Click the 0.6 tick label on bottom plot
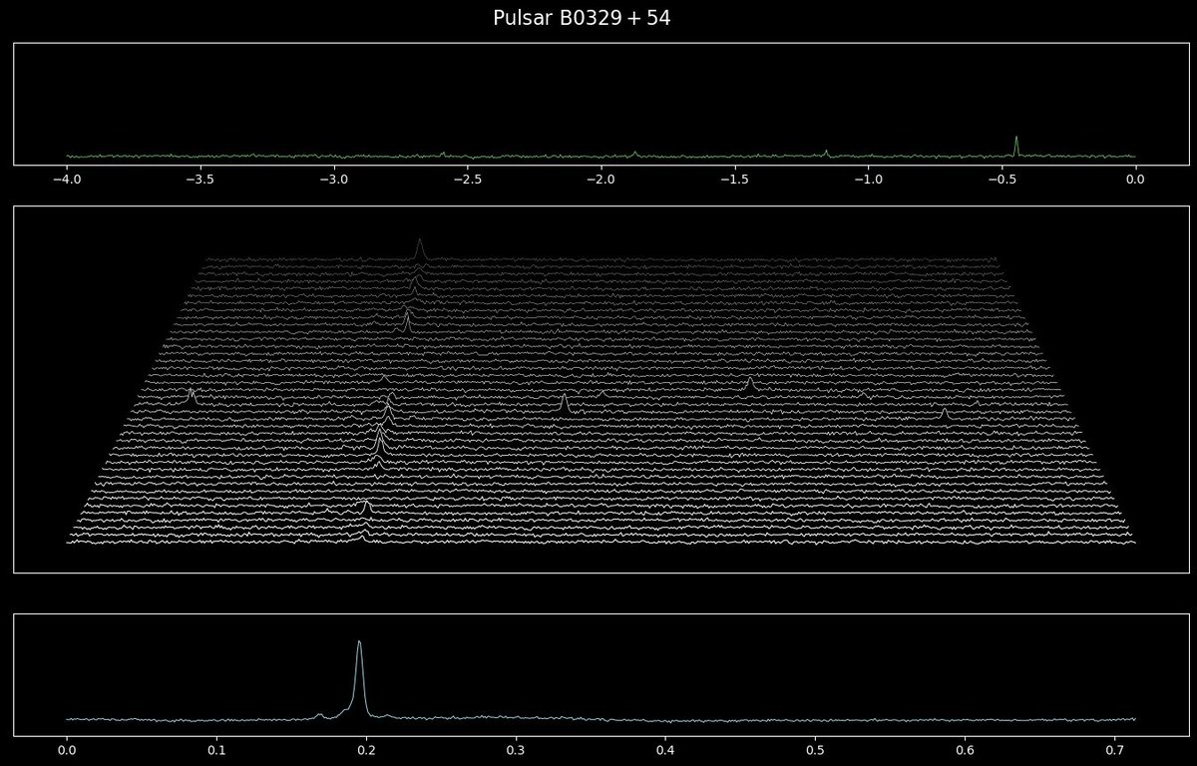The height and width of the screenshot is (766, 1197). coord(966,751)
